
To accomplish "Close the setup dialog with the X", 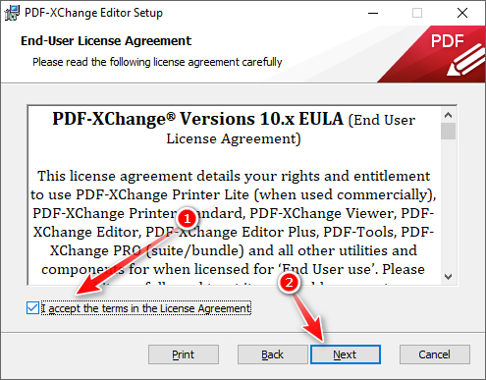I will [x=462, y=13].
